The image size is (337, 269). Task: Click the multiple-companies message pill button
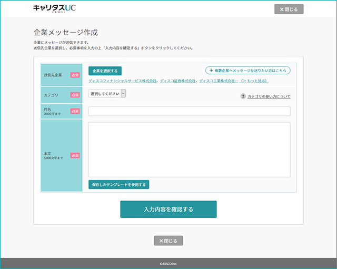tap(248, 71)
